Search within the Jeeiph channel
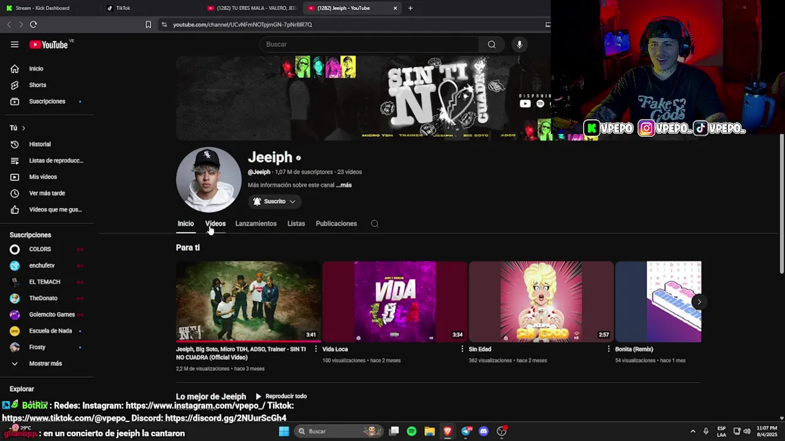The width and height of the screenshot is (785, 441). point(375,224)
